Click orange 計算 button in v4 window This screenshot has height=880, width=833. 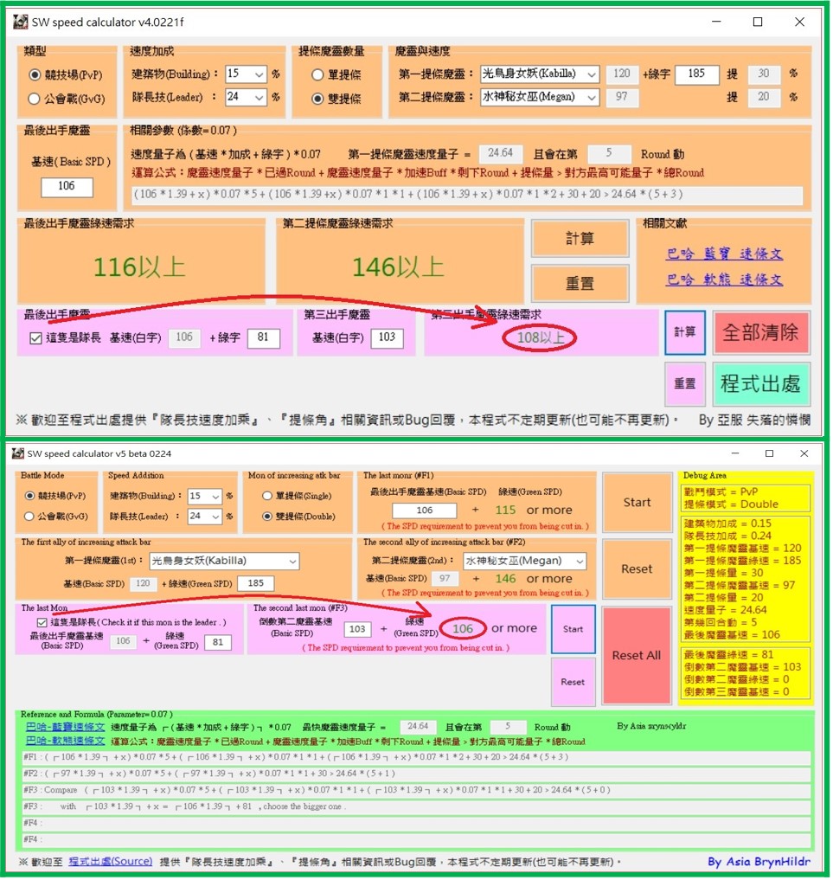580,239
